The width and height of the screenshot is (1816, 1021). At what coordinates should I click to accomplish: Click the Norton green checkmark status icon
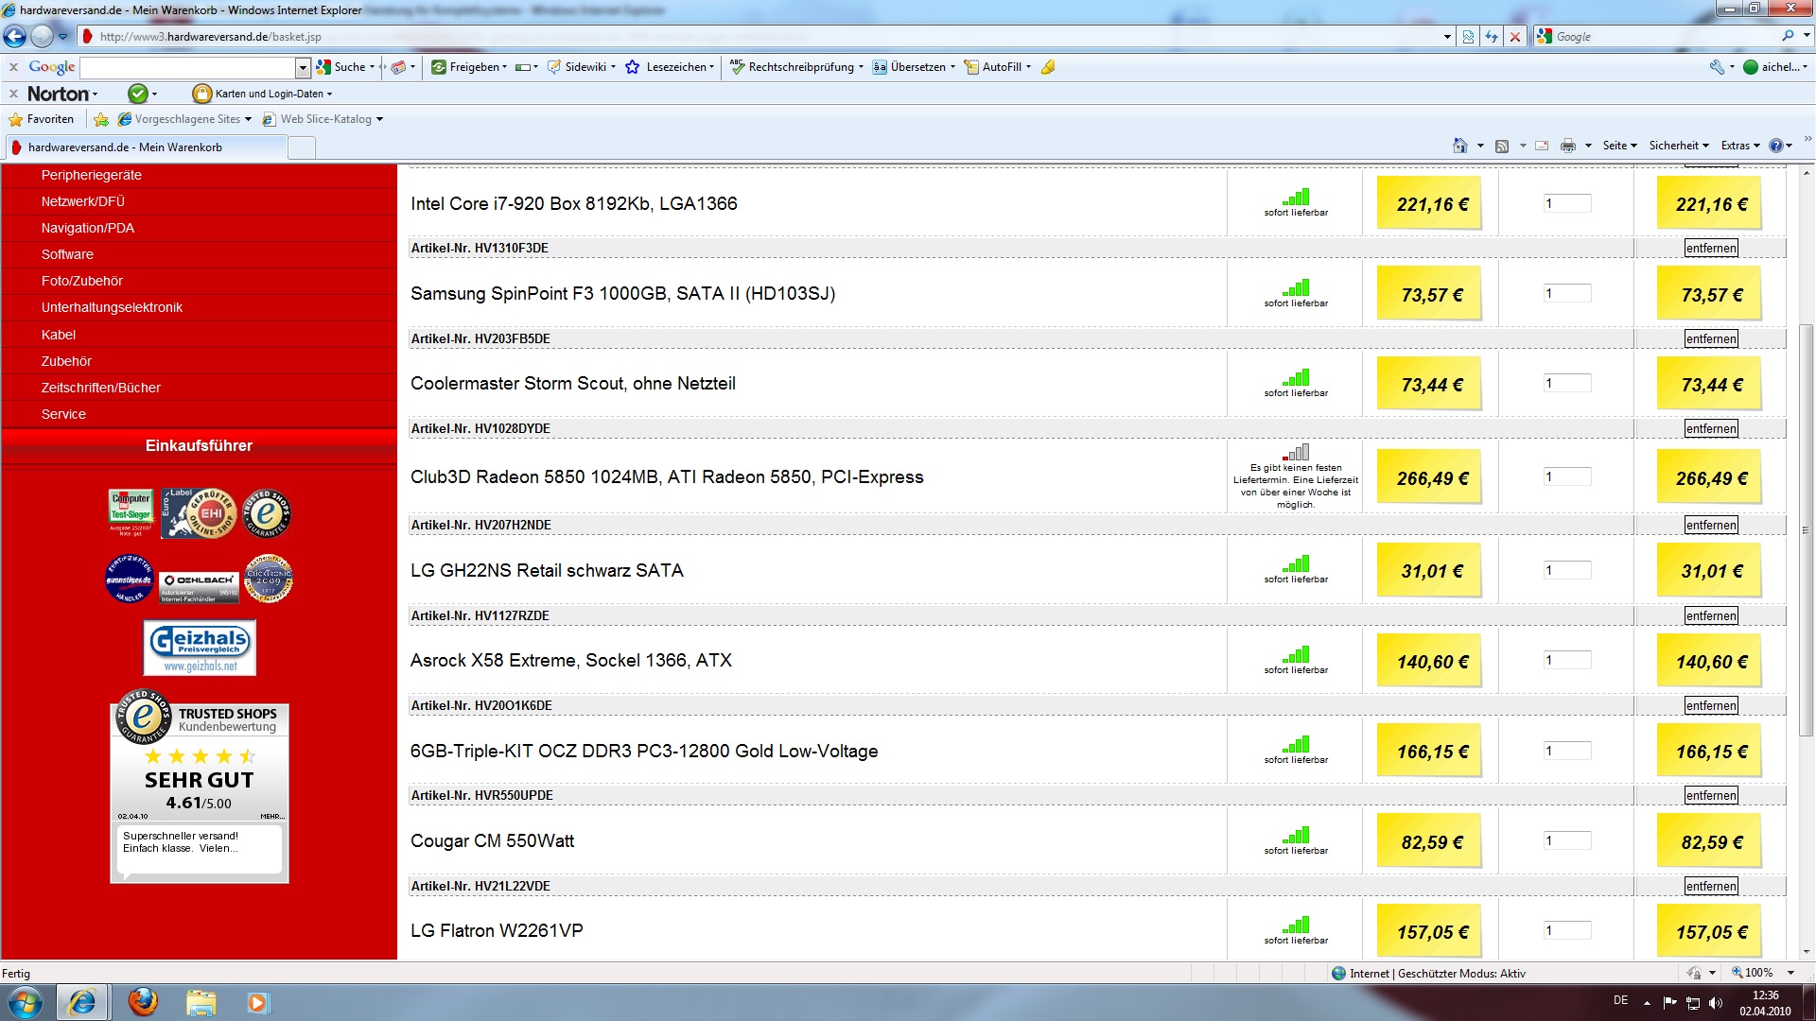tap(138, 94)
